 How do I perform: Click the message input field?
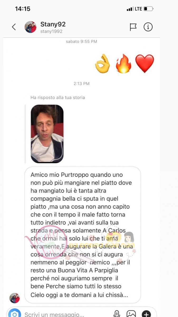(67, 314)
